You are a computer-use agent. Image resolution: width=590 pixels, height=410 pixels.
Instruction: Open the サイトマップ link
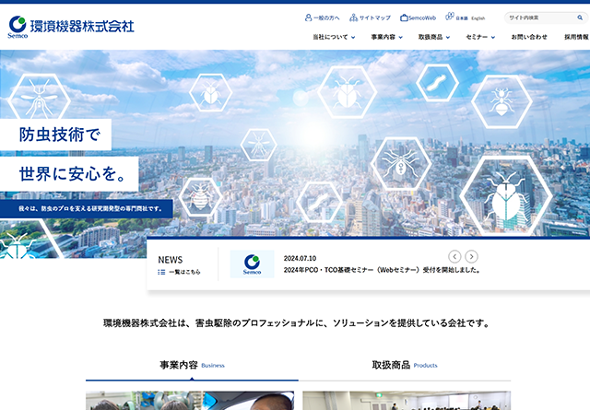375,18
